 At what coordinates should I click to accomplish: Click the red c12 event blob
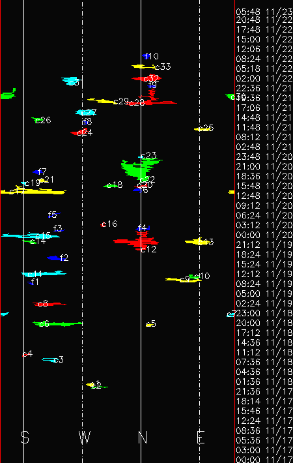point(136,242)
